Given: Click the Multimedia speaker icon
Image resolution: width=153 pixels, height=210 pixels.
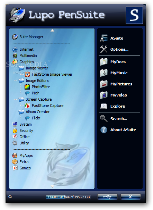Looking at the screenshot, I should (x=15, y=56).
